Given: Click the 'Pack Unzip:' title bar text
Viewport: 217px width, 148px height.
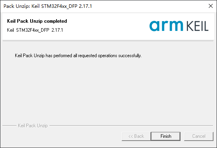Looking at the screenshot, I should 17,6.
